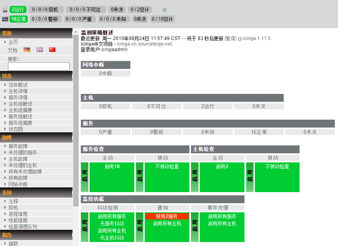Open icinga-cn.sourceforge.net link
Image resolution: width=338 pixels, height=246 pixels.
pos(144,44)
